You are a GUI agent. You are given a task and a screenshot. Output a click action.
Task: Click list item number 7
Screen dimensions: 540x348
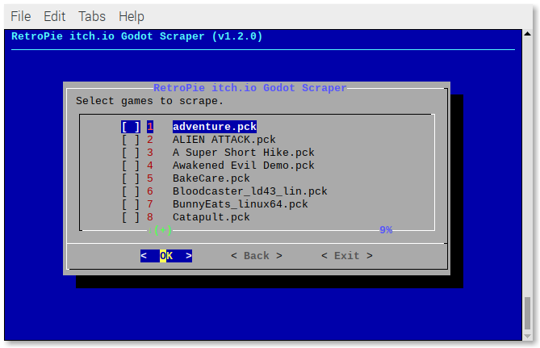[150, 204]
